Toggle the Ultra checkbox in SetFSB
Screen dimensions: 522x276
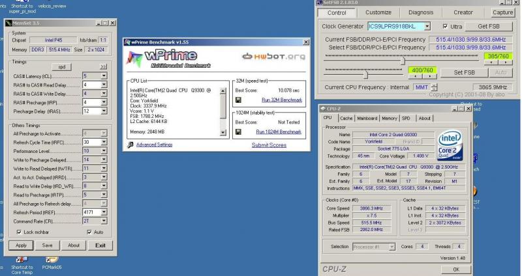coord(445,26)
